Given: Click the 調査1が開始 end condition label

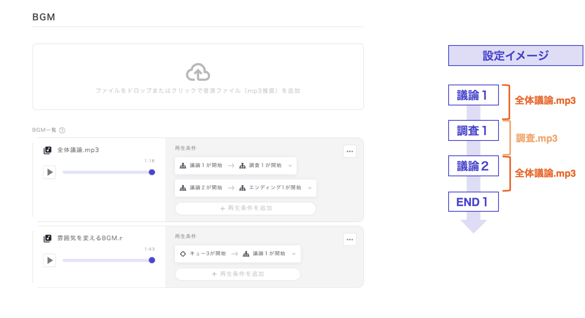Looking at the screenshot, I should coord(266,166).
